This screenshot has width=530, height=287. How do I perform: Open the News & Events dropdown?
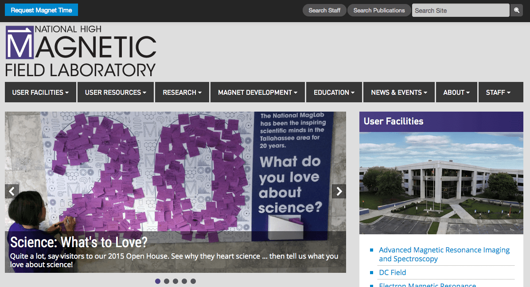pos(399,92)
